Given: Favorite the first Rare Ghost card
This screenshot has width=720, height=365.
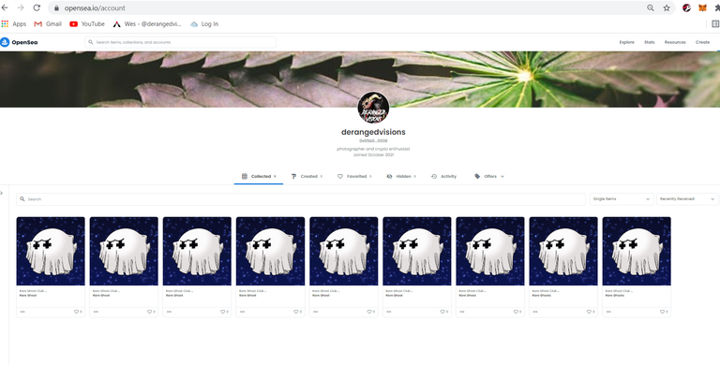Looking at the screenshot, I should pos(76,312).
